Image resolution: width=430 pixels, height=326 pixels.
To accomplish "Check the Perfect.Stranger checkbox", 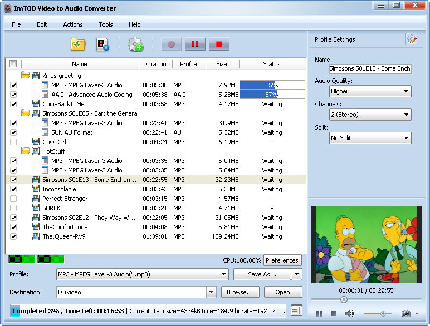I will (x=13, y=199).
